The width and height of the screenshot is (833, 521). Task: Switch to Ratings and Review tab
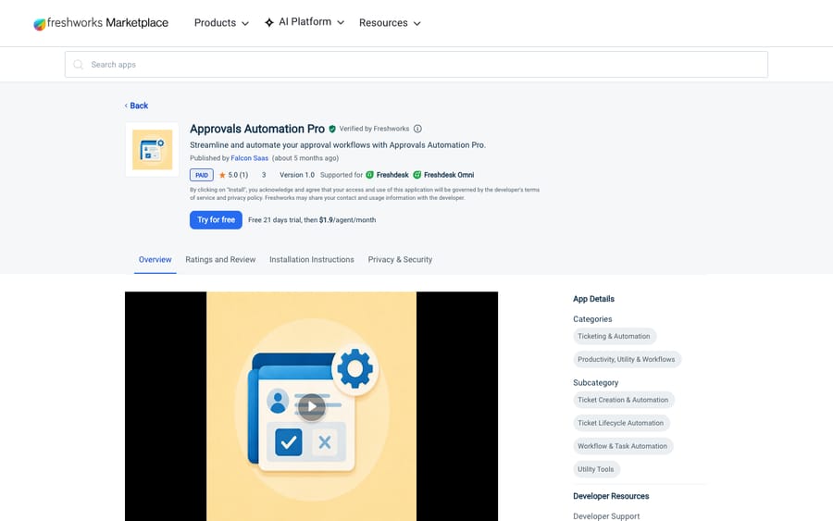point(220,260)
